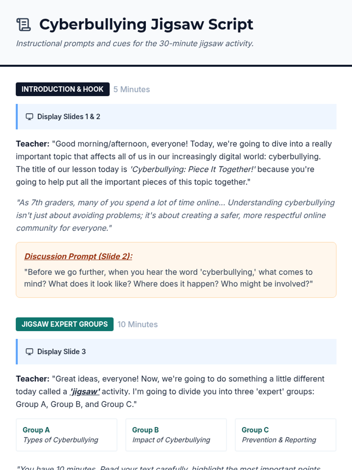The height and width of the screenshot is (470, 352).
Task: Click the italic 'As 7th graders' quote
Action: point(175,215)
